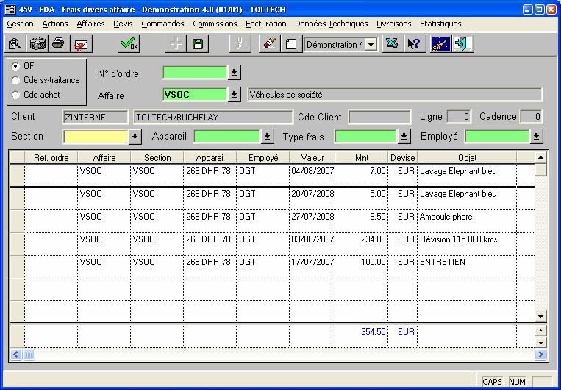Open the Démonstration 4 combo box
The height and width of the screenshot is (390, 561).
(x=371, y=45)
